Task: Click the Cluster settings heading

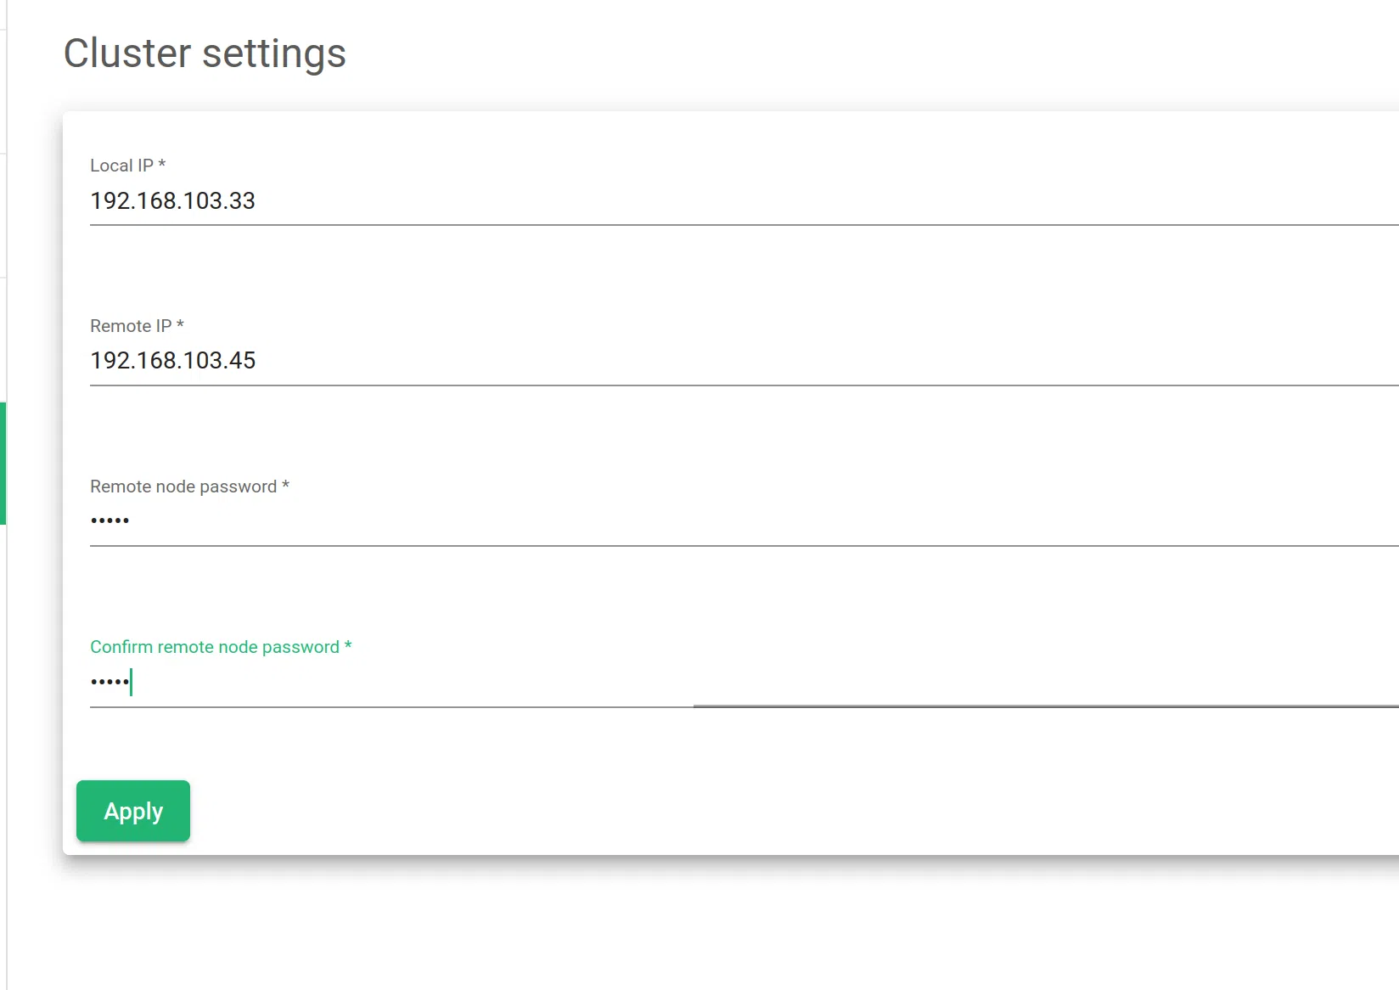Action: pyautogui.click(x=205, y=53)
